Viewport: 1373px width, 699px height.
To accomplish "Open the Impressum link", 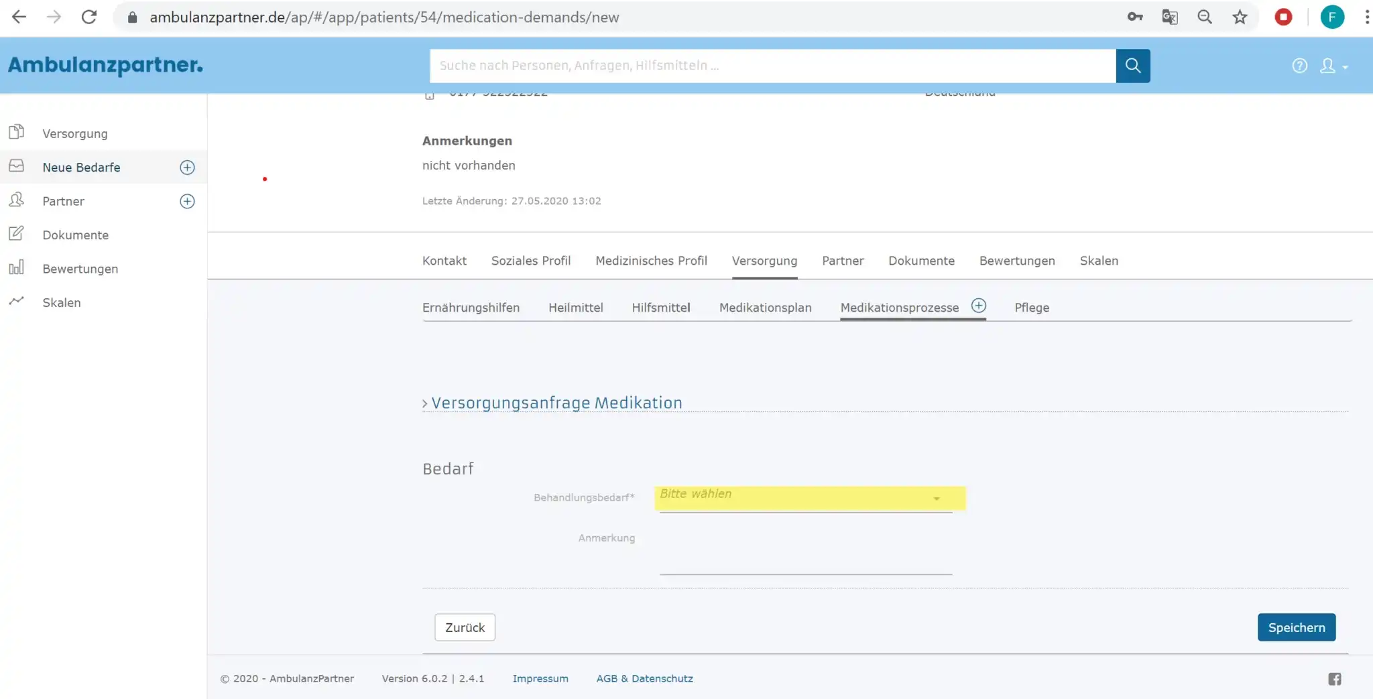I will [x=540, y=678].
